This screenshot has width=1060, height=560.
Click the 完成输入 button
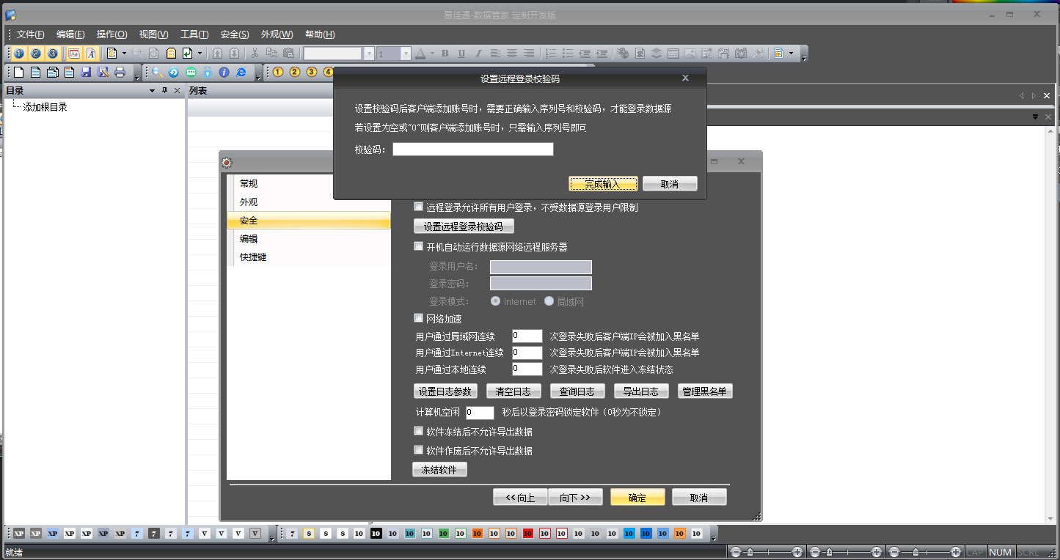coord(603,184)
